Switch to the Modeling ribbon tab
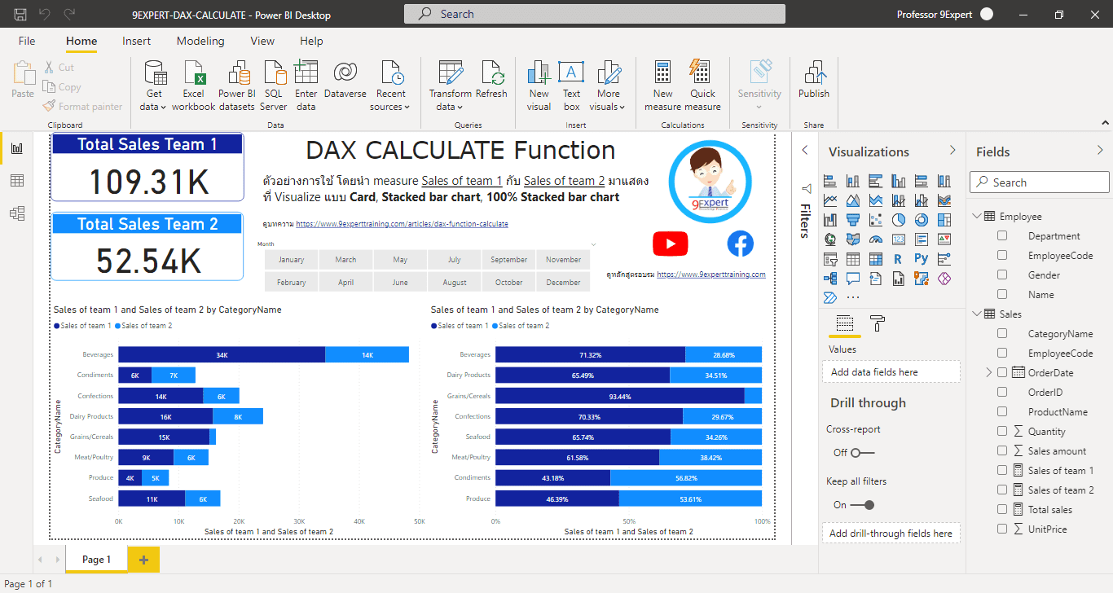 [x=200, y=41]
